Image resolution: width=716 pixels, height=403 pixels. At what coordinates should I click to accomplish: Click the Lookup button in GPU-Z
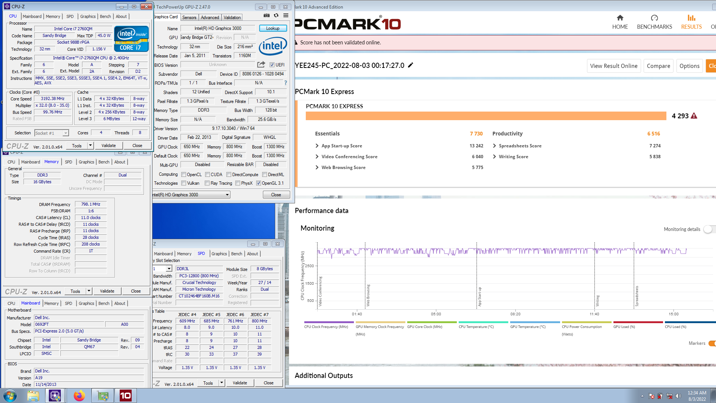pos(273,28)
